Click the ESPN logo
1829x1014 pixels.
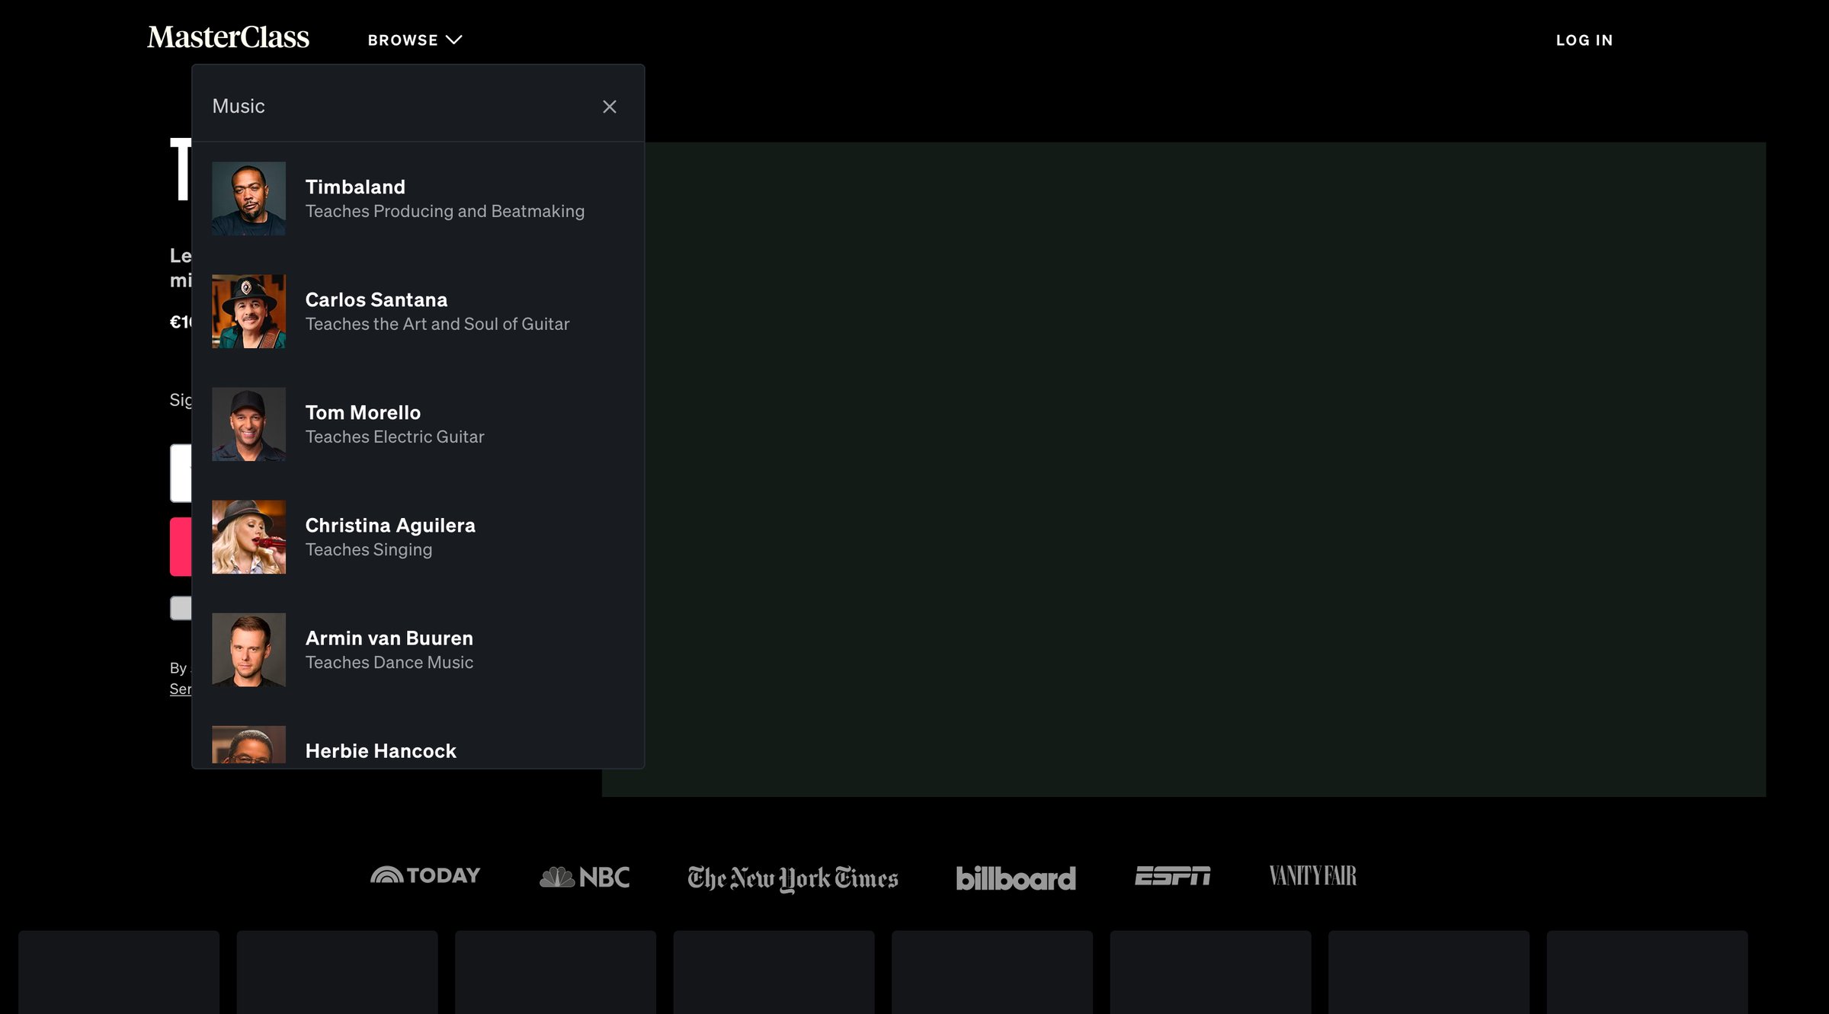1172,875
